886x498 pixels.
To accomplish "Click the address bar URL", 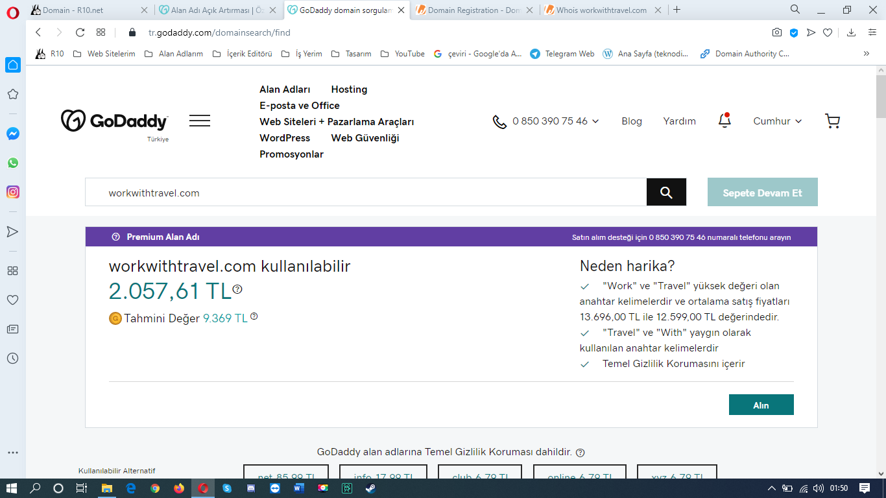I will pyautogui.click(x=219, y=32).
